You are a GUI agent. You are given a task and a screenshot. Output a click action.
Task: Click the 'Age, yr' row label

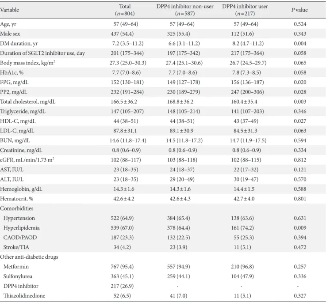8,24
